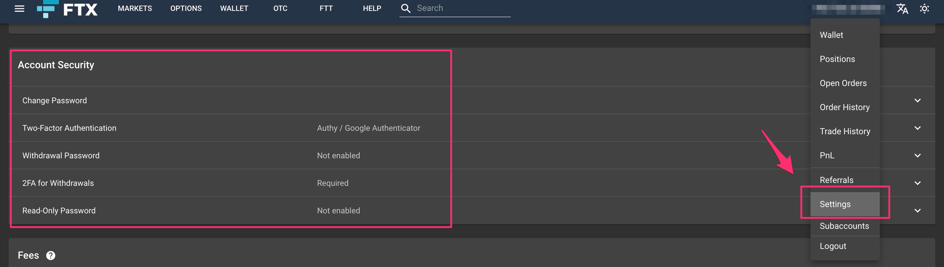Choose Logout from the account menu
The image size is (944, 267).
click(833, 246)
